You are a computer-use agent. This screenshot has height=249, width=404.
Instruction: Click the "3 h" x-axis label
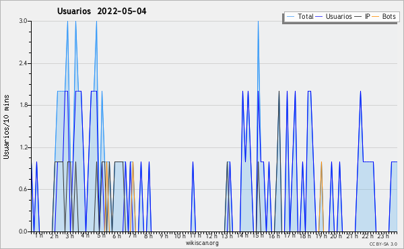(x=70, y=236)
